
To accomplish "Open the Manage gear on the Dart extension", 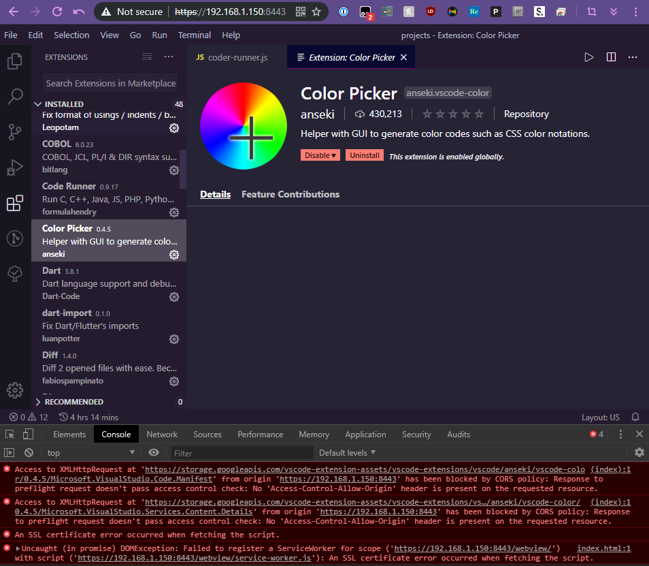I will coord(174,296).
